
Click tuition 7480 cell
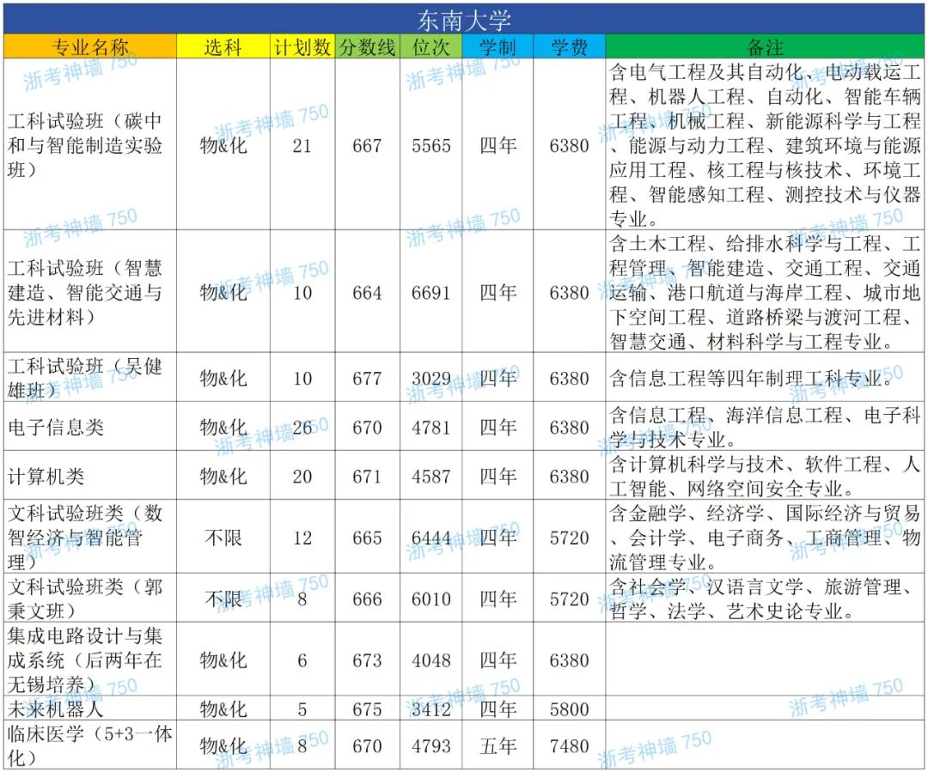(x=570, y=745)
